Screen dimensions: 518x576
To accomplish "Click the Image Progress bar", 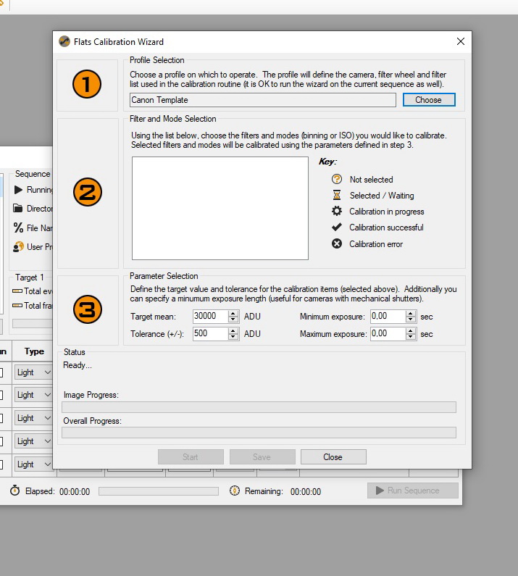I will click(x=259, y=407).
